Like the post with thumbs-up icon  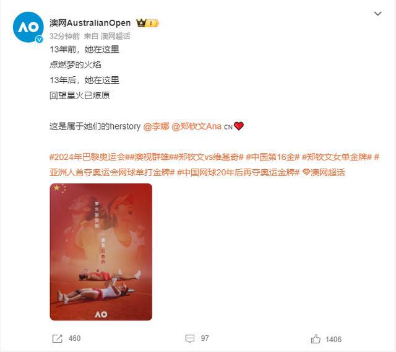[316, 338]
